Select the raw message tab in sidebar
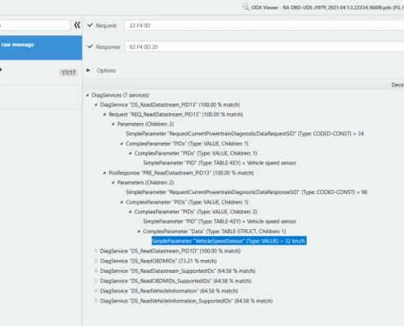404x326 pixels. coord(41,47)
